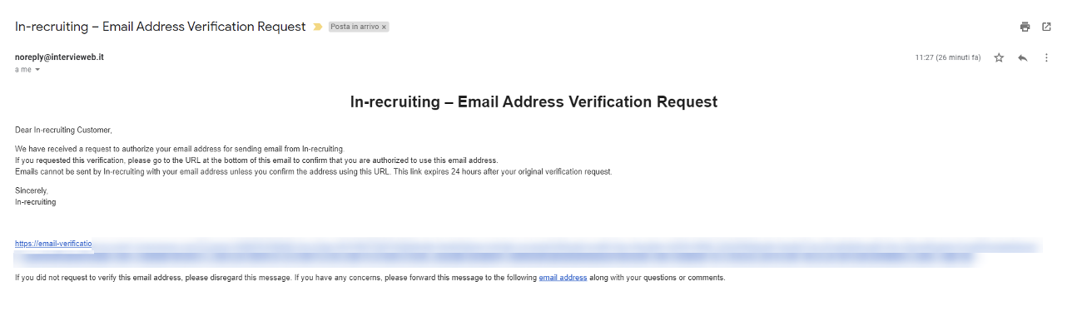1072x316 pixels.
Task: Remove the Posta in arrivo label
Action: click(384, 27)
